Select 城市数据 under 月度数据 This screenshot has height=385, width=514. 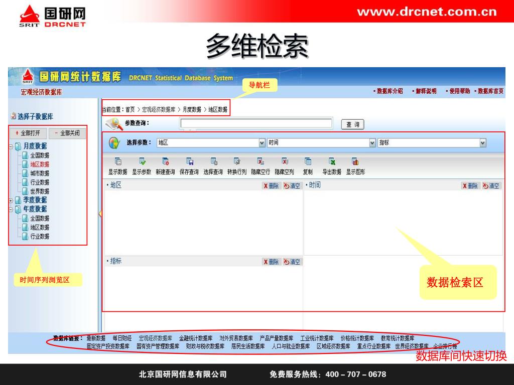coord(40,173)
